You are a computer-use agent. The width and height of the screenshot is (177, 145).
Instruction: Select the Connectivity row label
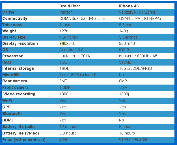pyautogui.click(x=15, y=18)
